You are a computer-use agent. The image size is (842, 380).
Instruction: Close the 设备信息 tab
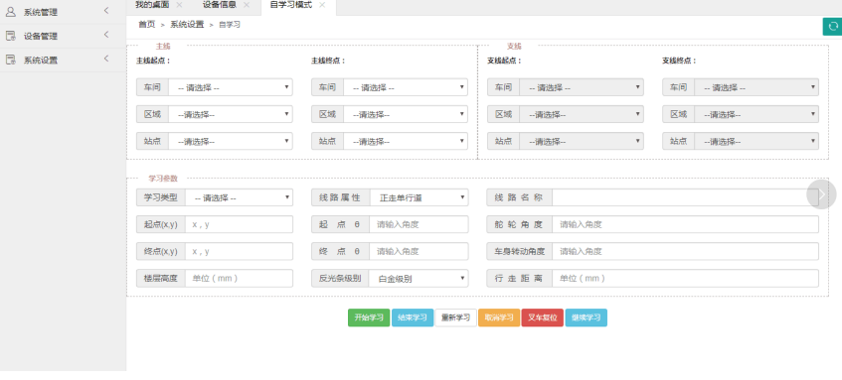247,5
